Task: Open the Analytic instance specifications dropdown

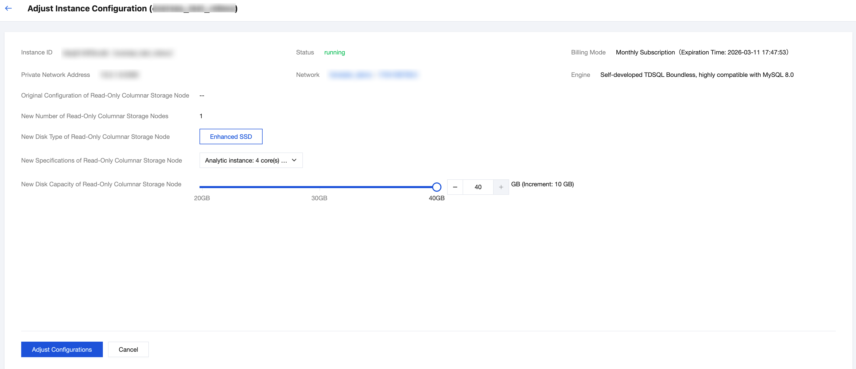Action: click(246, 160)
